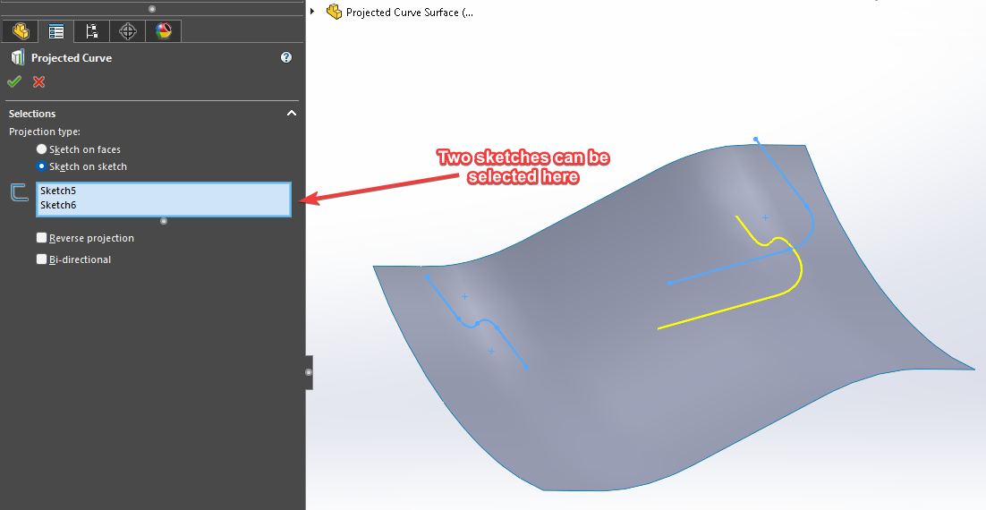Open the ConfigurationManager tab
This screenshot has height=510, width=986.
(x=91, y=31)
